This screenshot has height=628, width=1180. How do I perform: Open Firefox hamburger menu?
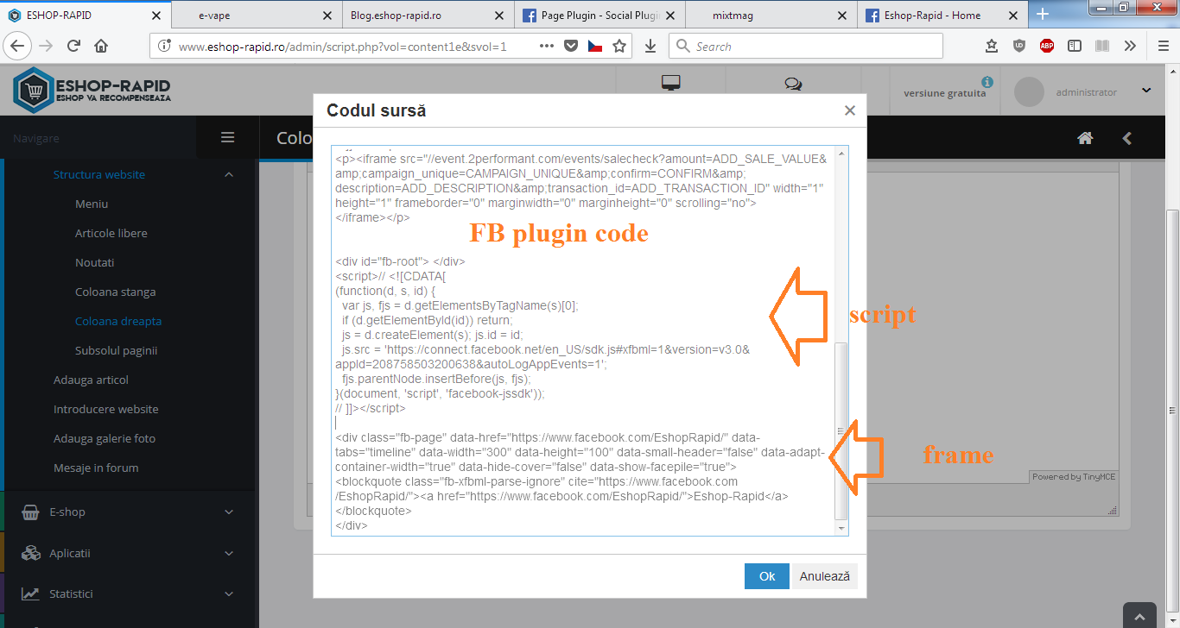point(1163,47)
